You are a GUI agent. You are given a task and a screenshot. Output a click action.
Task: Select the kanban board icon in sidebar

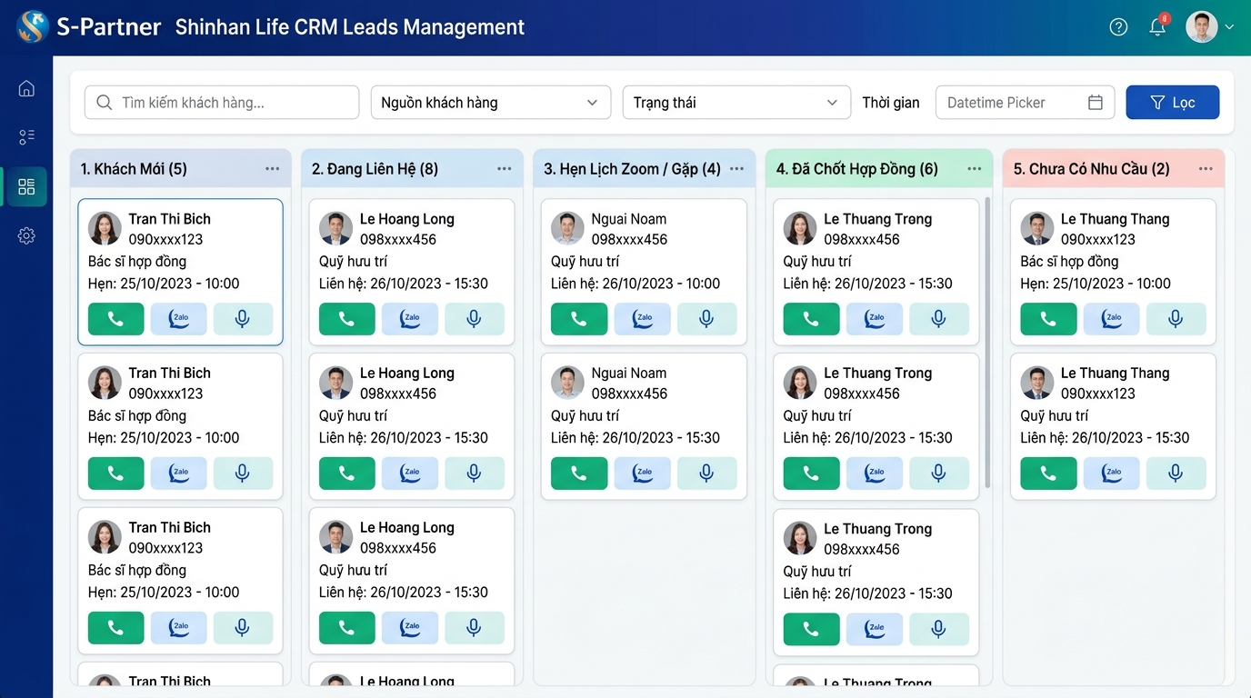click(26, 186)
